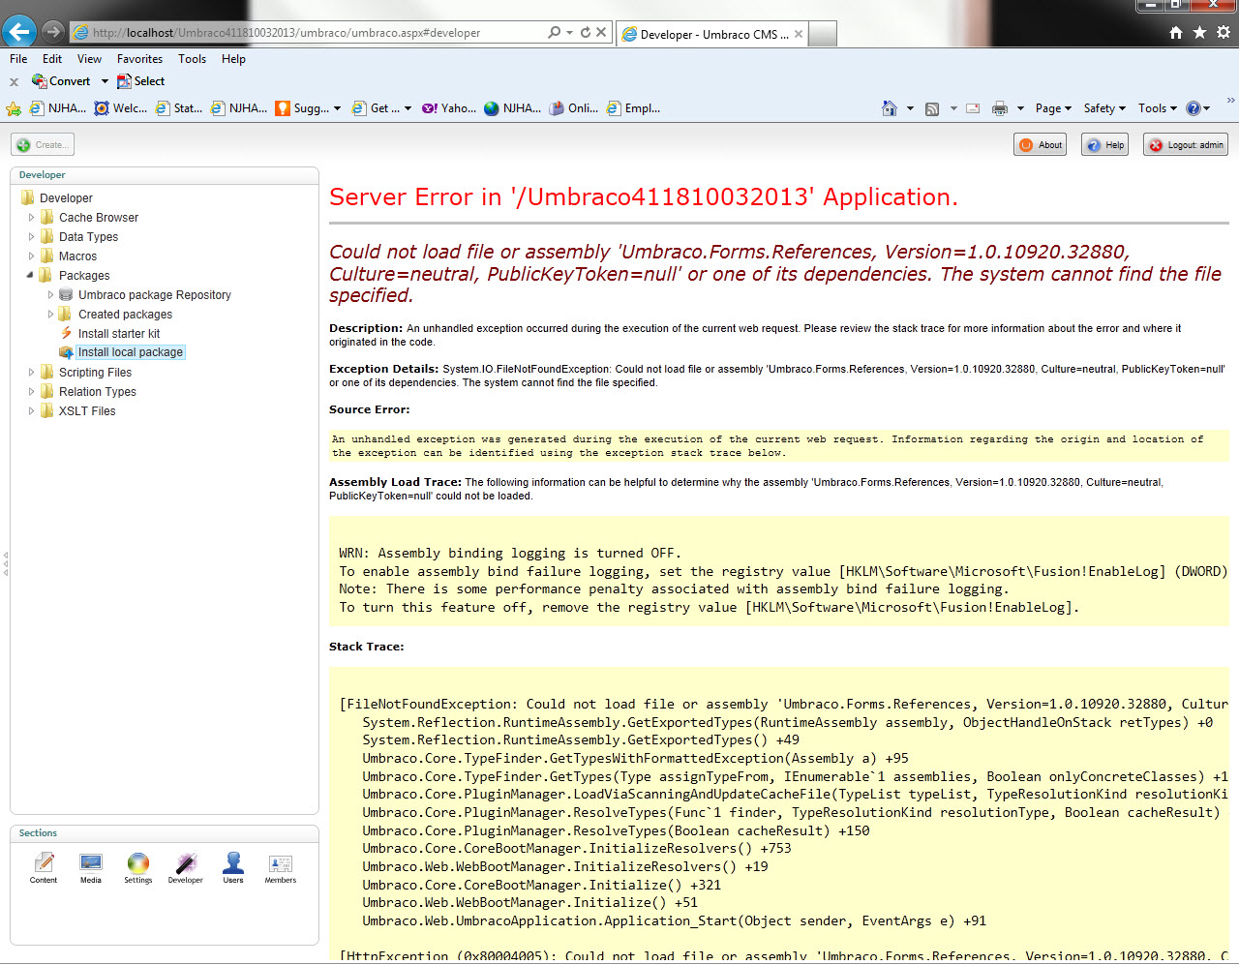The height and width of the screenshot is (965, 1239).
Task: Expand the Created packages node
Action: [50, 315]
